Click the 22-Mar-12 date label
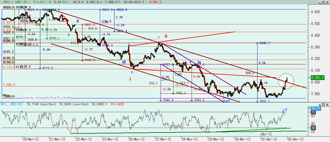330x142 pixels. 84,139
